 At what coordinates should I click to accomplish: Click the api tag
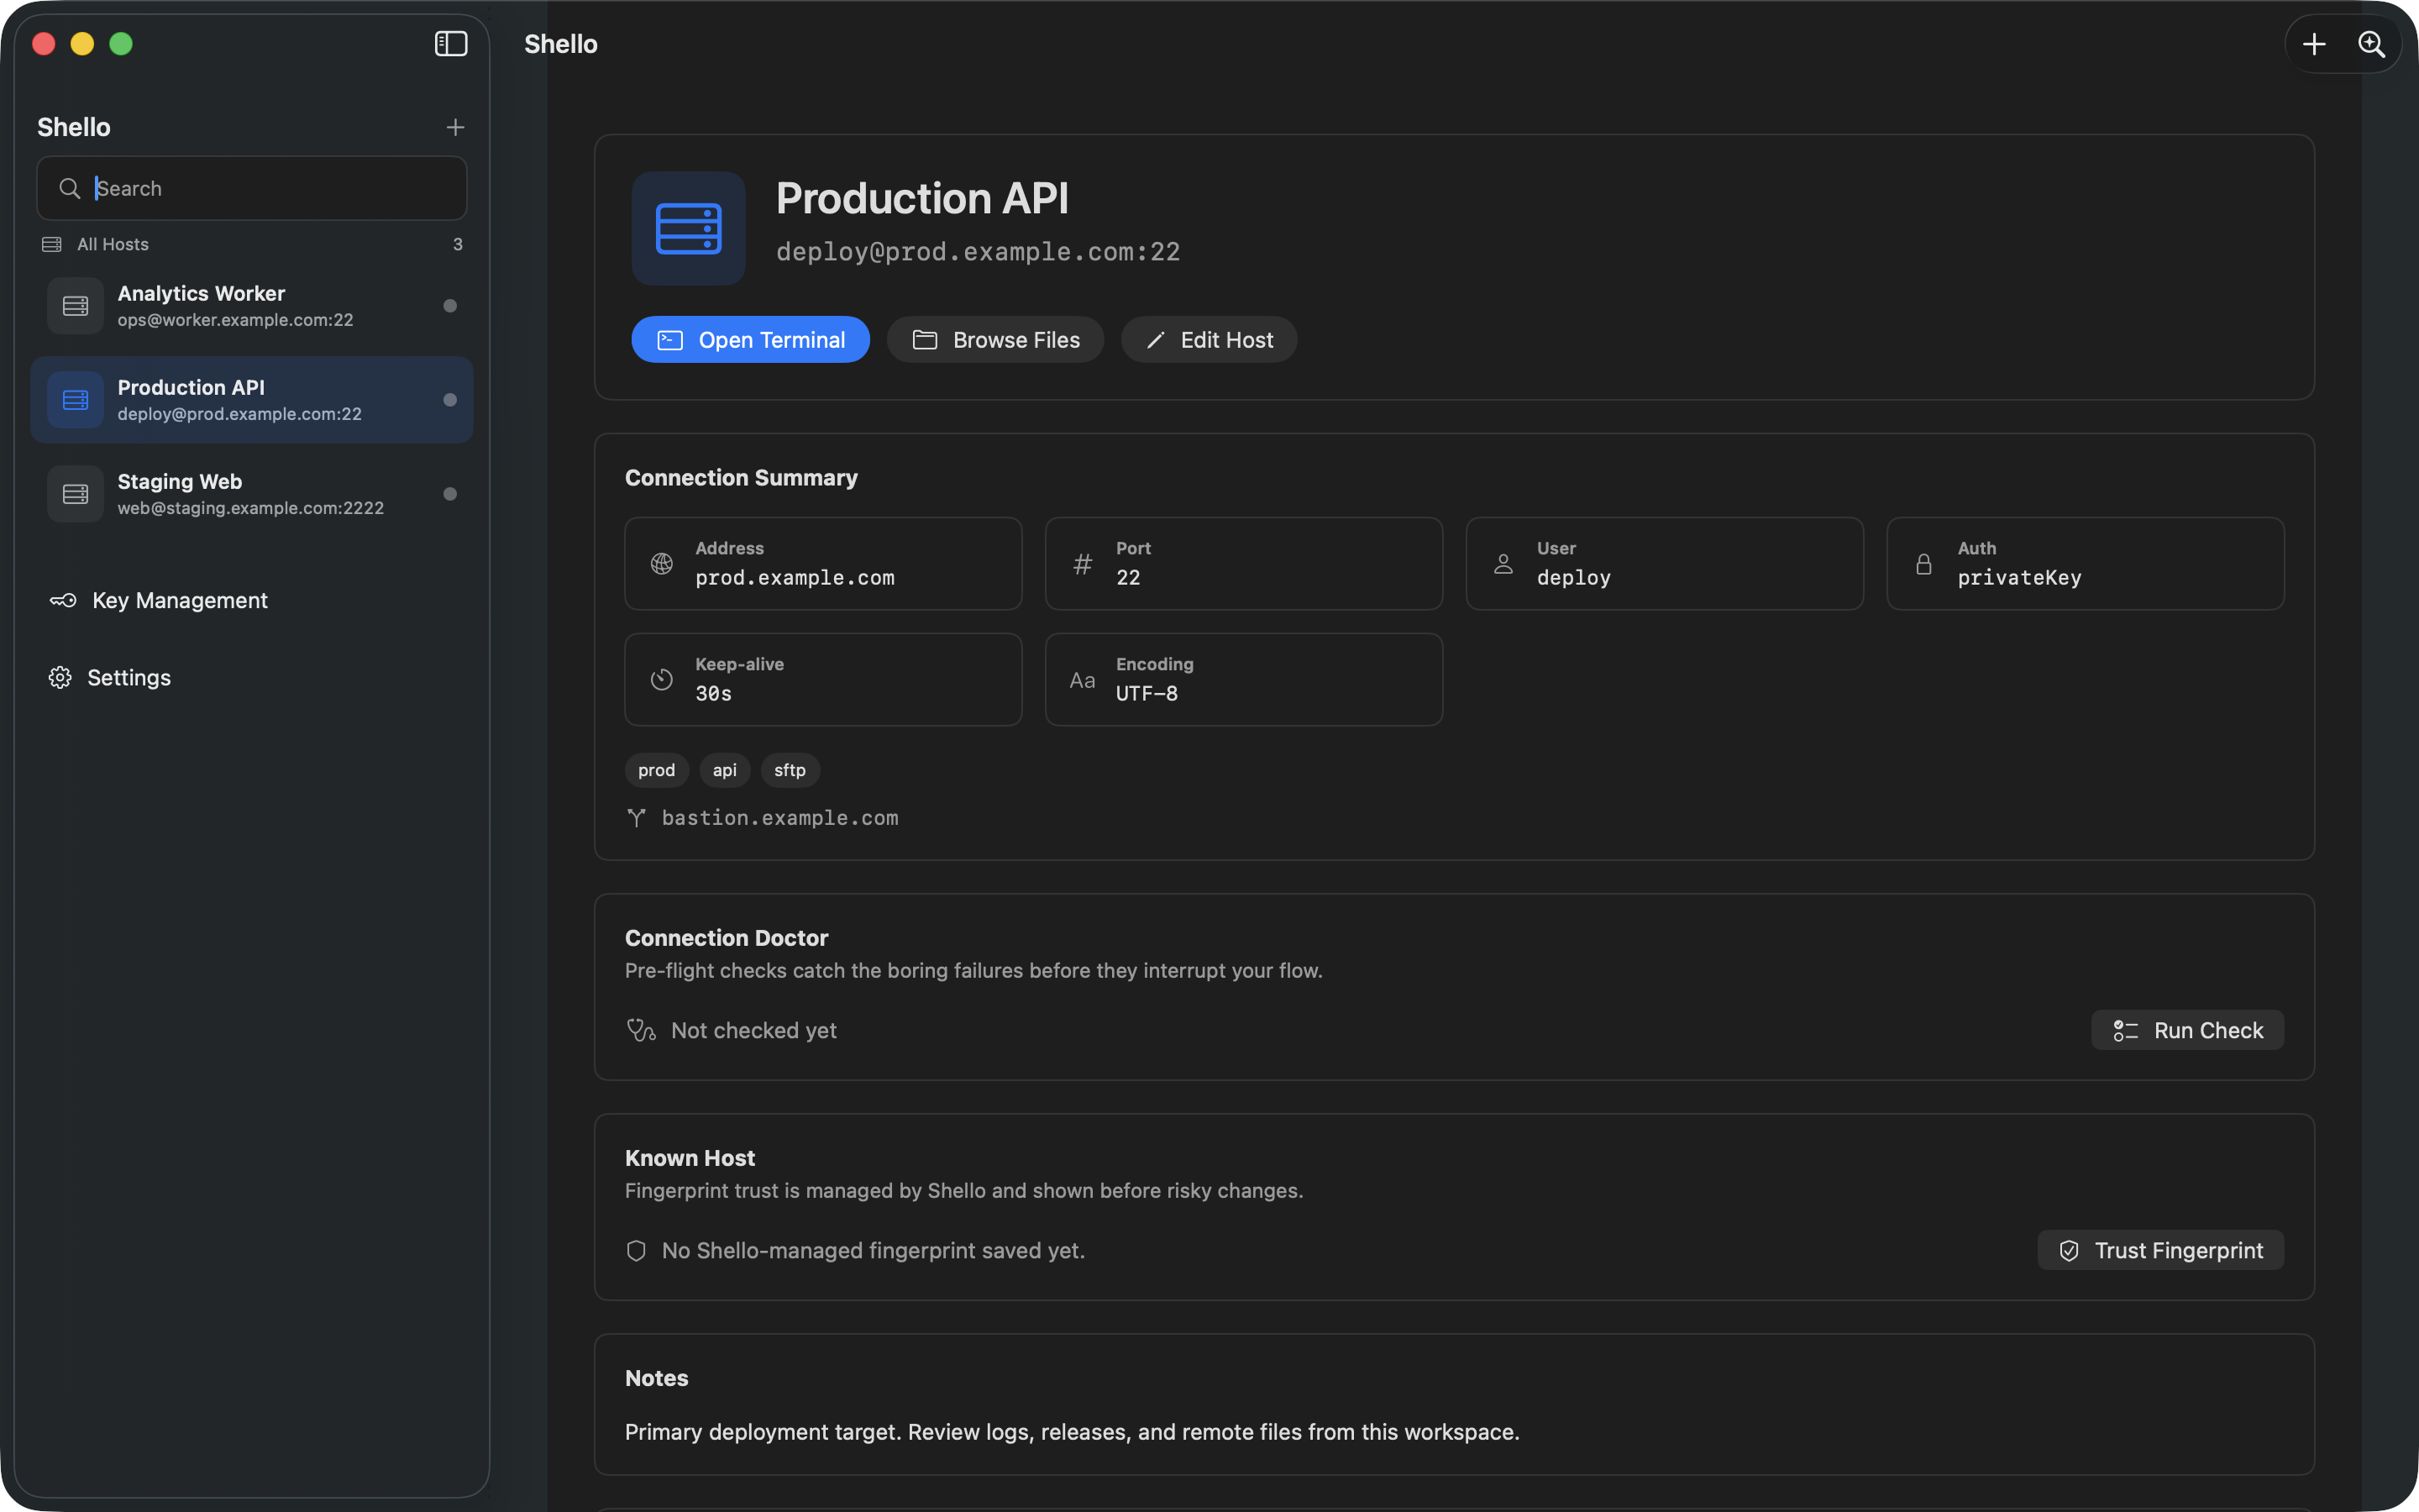pos(725,770)
